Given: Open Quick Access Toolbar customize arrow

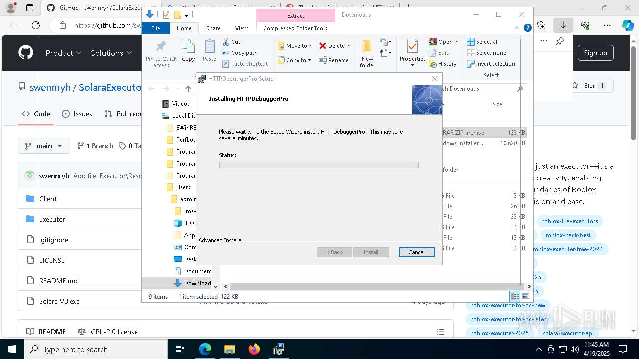Looking at the screenshot, I should click(187, 15).
